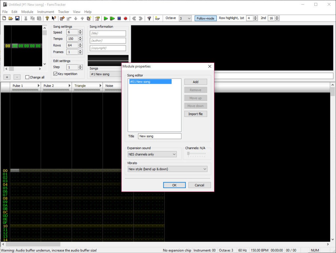The image size is (336, 253).
Task: Open About via yellow question mark icon
Action: coord(47,18)
